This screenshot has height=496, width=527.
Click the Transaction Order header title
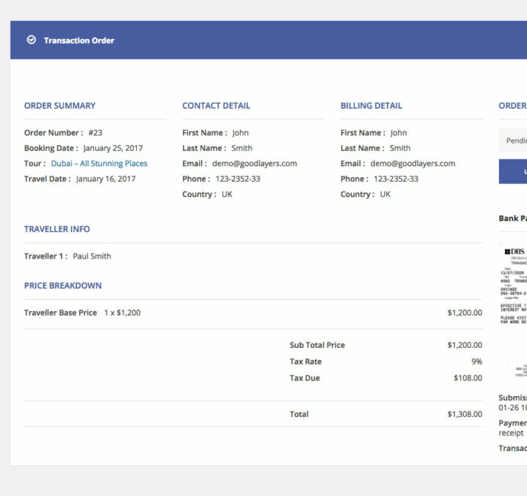pos(79,41)
